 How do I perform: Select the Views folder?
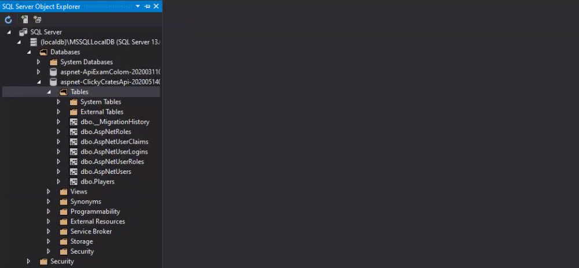coord(79,191)
